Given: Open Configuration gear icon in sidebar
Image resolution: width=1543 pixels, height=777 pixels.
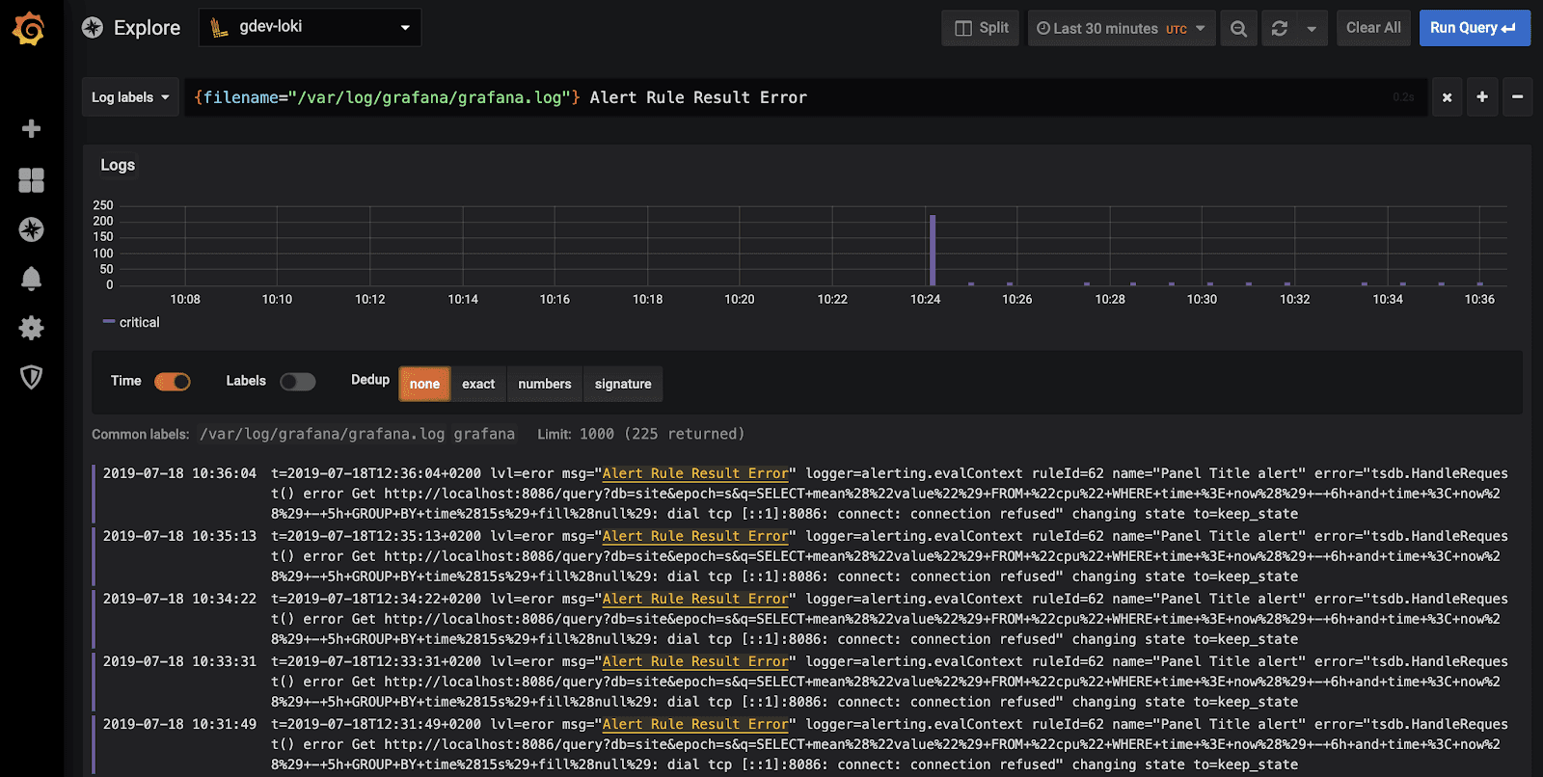Looking at the screenshot, I should [x=31, y=328].
